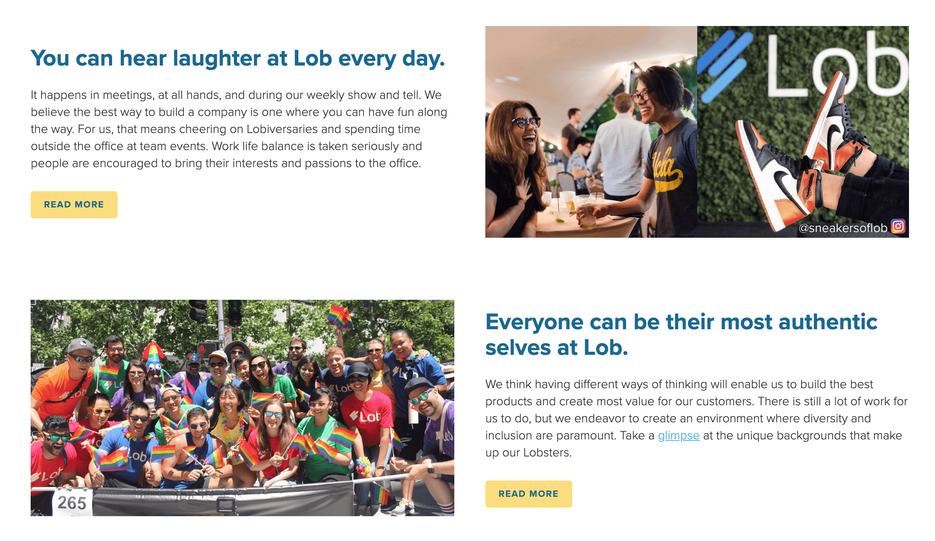Click the 265 number sign in parade photo

pyautogui.click(x=72, y=503)
